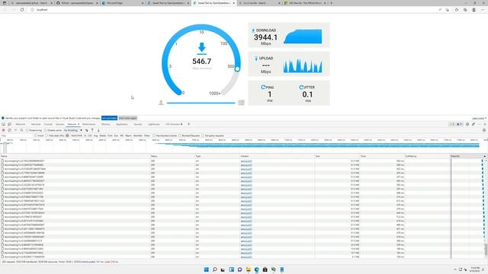488x274 pixels.
Task: Open the Console DevTools tab
Action: coord(48,124)
